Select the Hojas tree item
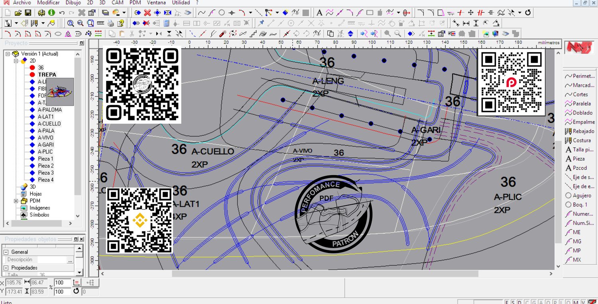598x304 pixels. 35,194
